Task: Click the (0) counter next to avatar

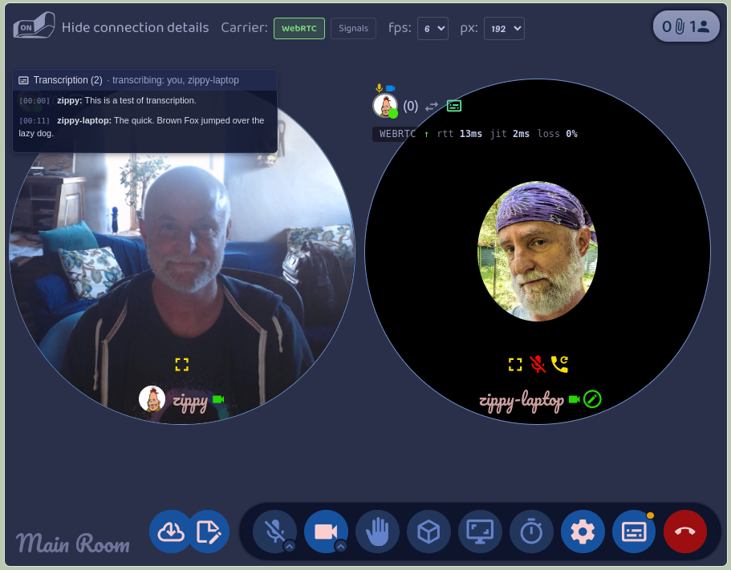Action: 410,106
